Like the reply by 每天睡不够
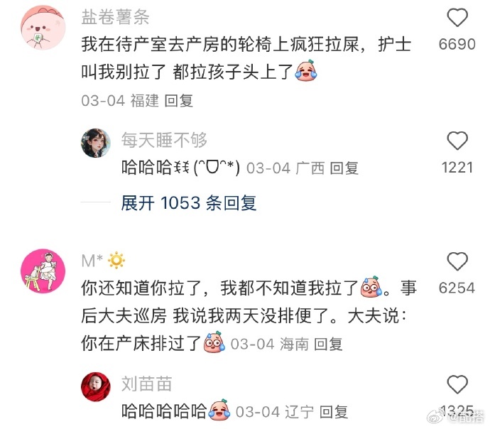 [x=457, y=141]
